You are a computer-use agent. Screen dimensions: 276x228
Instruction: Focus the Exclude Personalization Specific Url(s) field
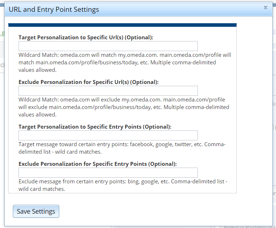(x=108, y=91)
